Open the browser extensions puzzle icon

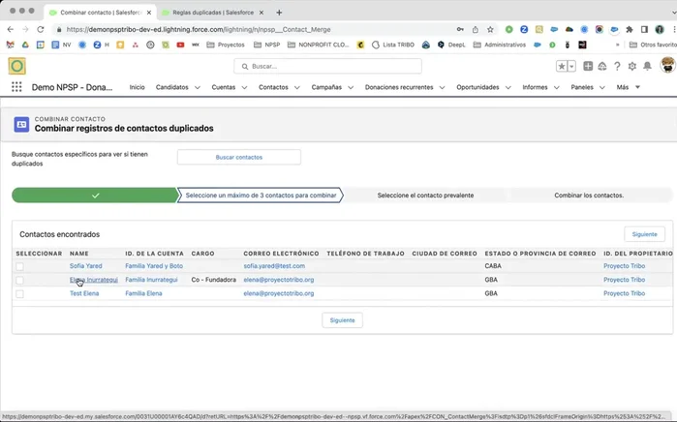630,29
